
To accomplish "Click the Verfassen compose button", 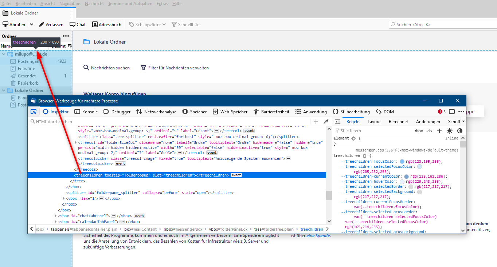I will [51, 25].
